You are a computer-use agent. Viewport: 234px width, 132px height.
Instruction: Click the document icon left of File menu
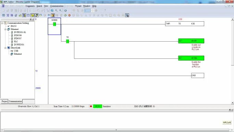click(3, 6)
